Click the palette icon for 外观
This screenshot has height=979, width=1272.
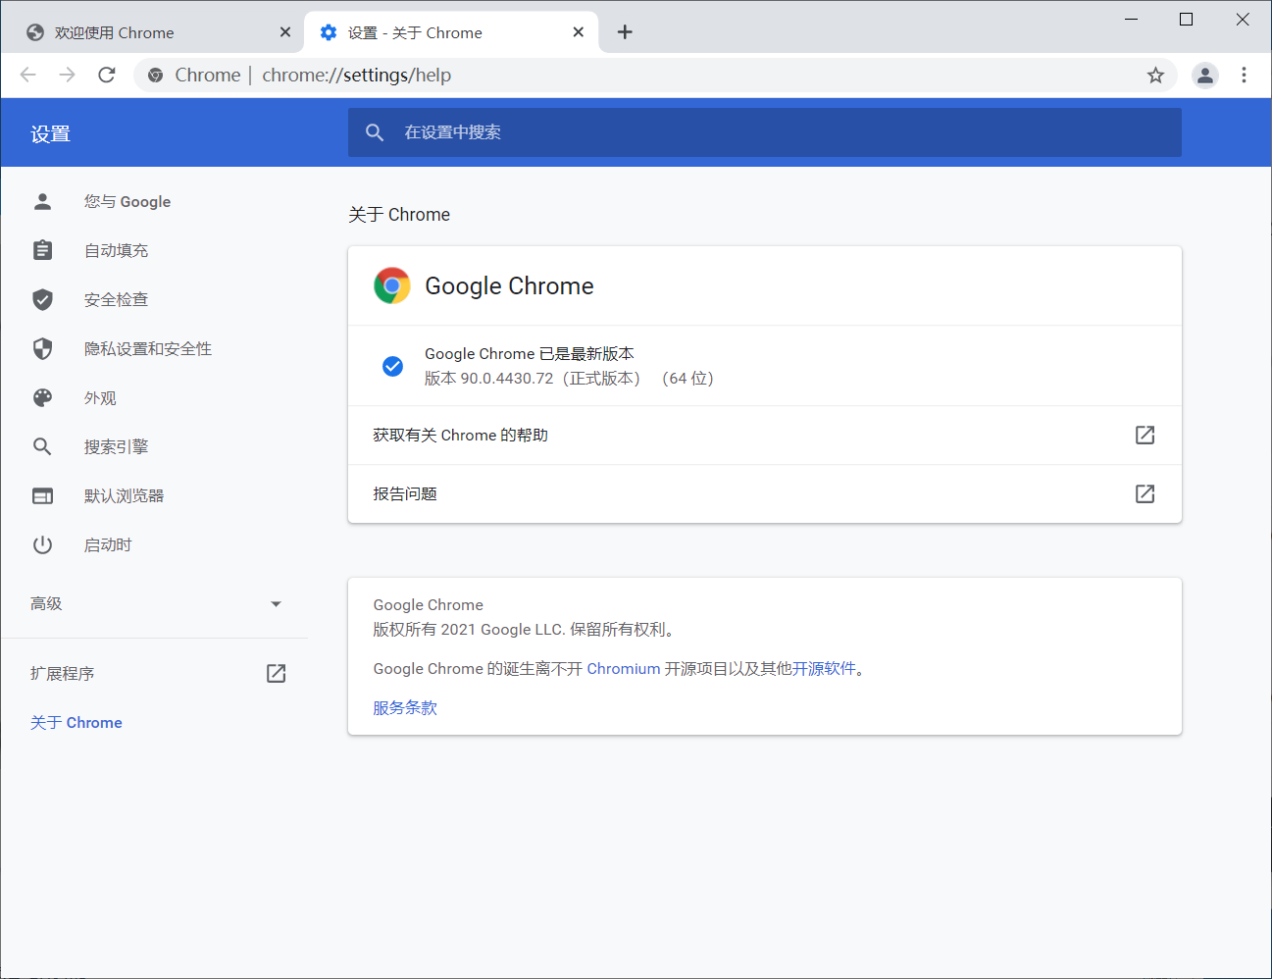42,397
